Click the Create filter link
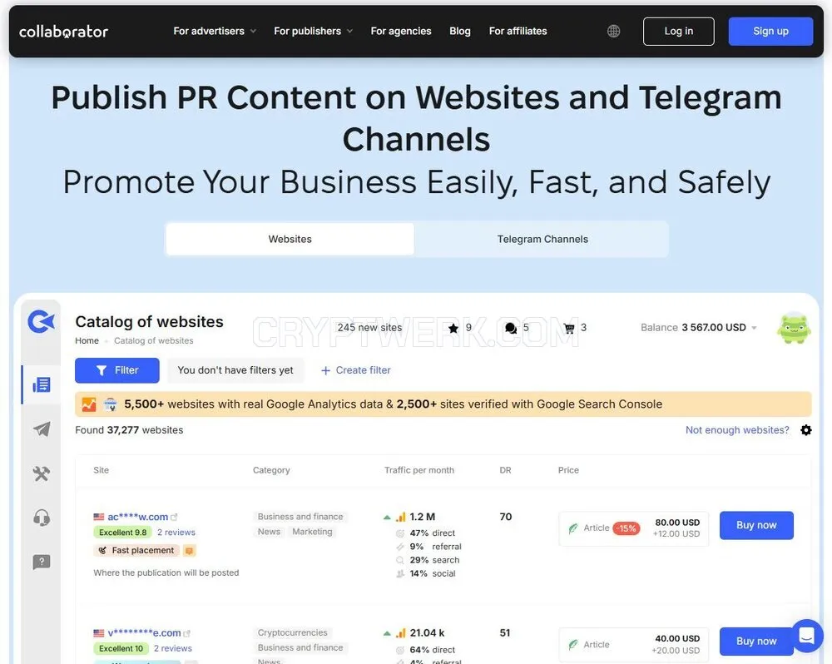The image size is (832, 664). coord(356,370)
